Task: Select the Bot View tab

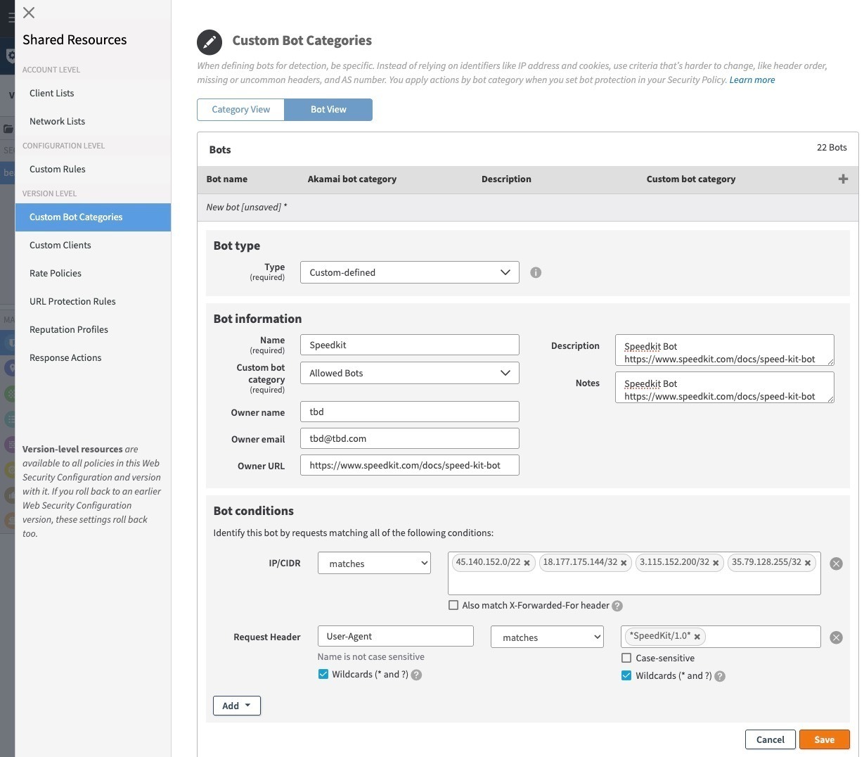Action: tap(328, 110)
